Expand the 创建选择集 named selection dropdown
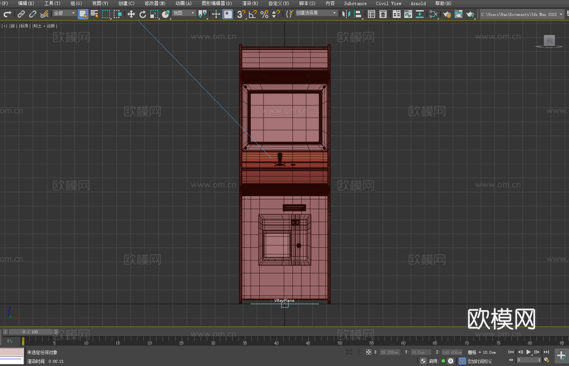This screenshot has height=366, width=569. click(316, 13)
